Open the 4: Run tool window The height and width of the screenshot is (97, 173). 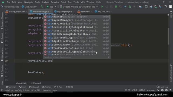(x=58, y=87)
